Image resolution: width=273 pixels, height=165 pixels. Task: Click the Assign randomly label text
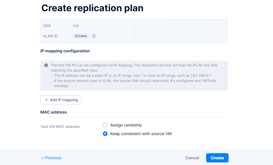click(x=126, y=125)
